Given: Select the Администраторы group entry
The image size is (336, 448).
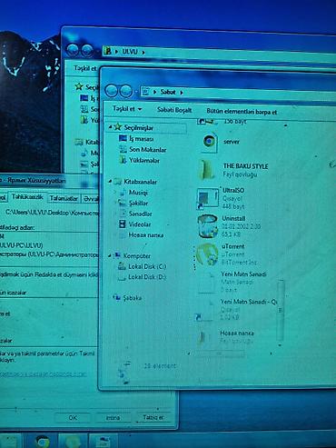Looking at the screenshot, I should (49, 254).
